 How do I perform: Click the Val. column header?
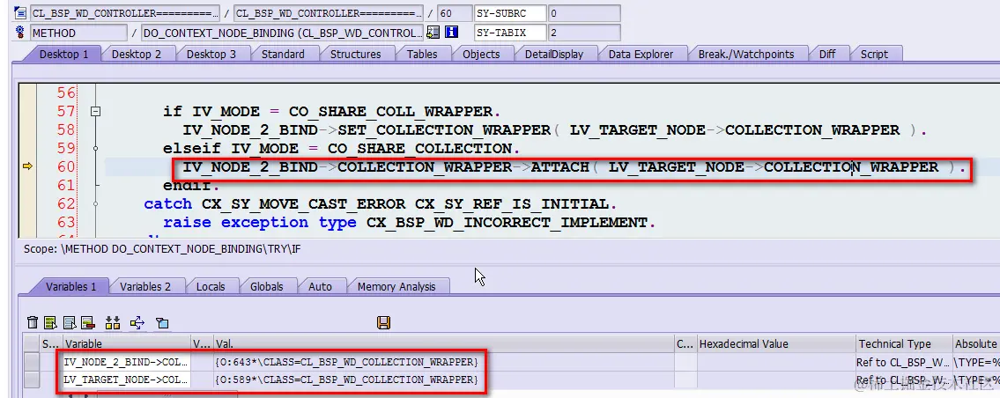pyautogui.click(x=444, y=343)
